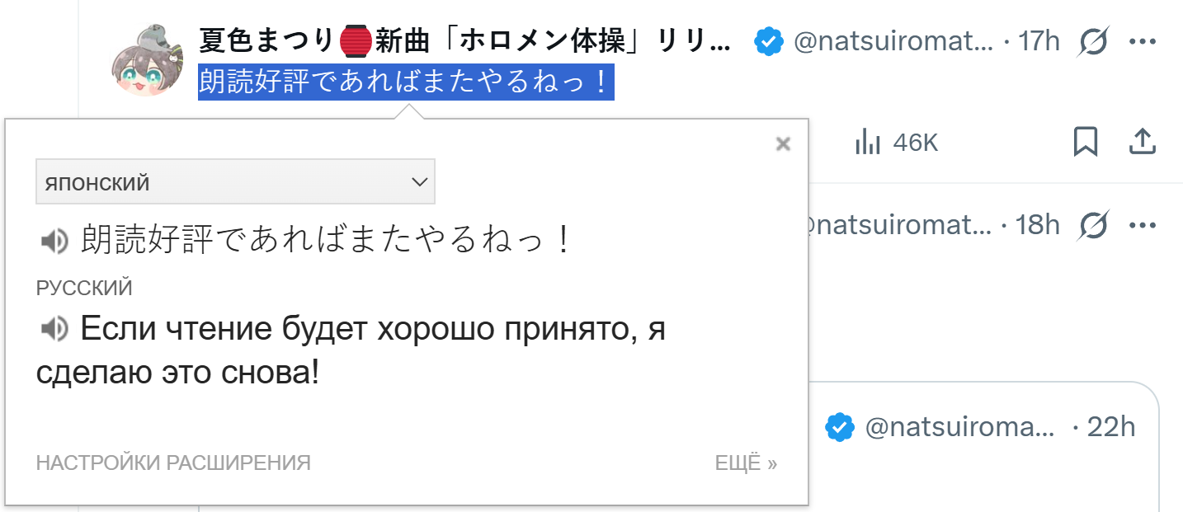Open НАСТРОЙКИ РАСШИРЕНИЯ extension settings
This screenshot has width=1183, height=512.
pyautogui.click(x=173, y=463)
